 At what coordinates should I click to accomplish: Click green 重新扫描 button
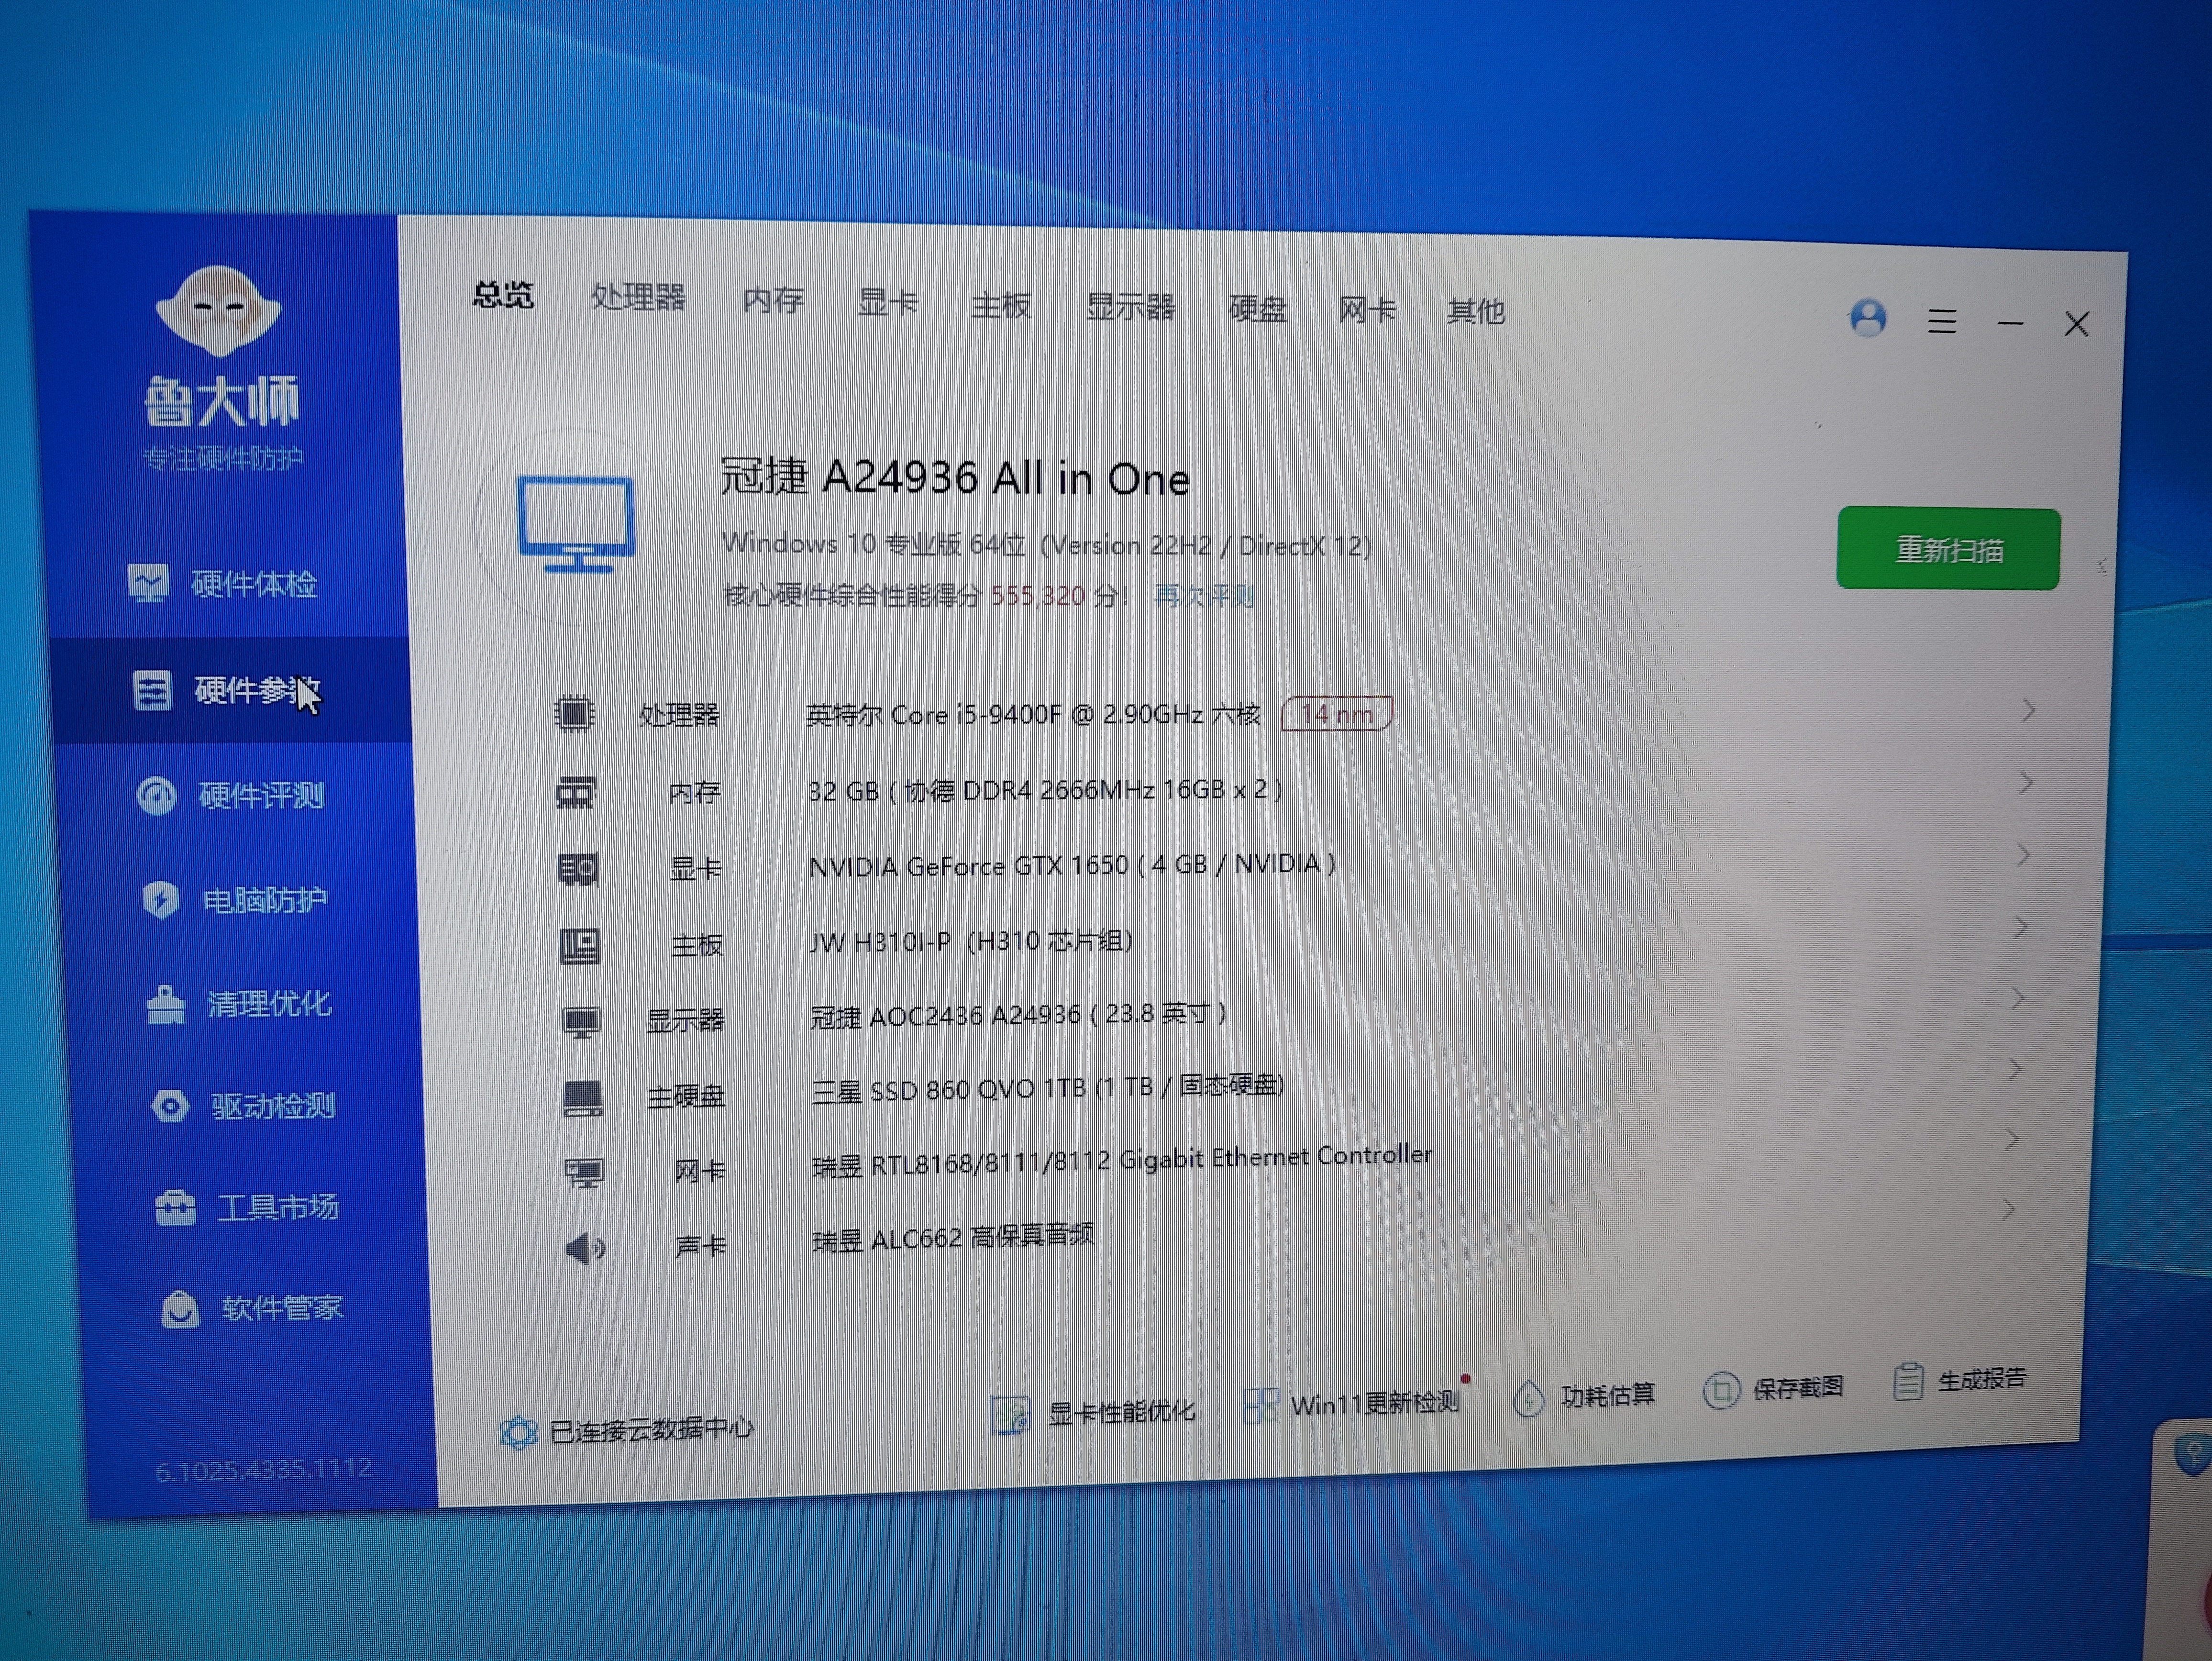1948,549
